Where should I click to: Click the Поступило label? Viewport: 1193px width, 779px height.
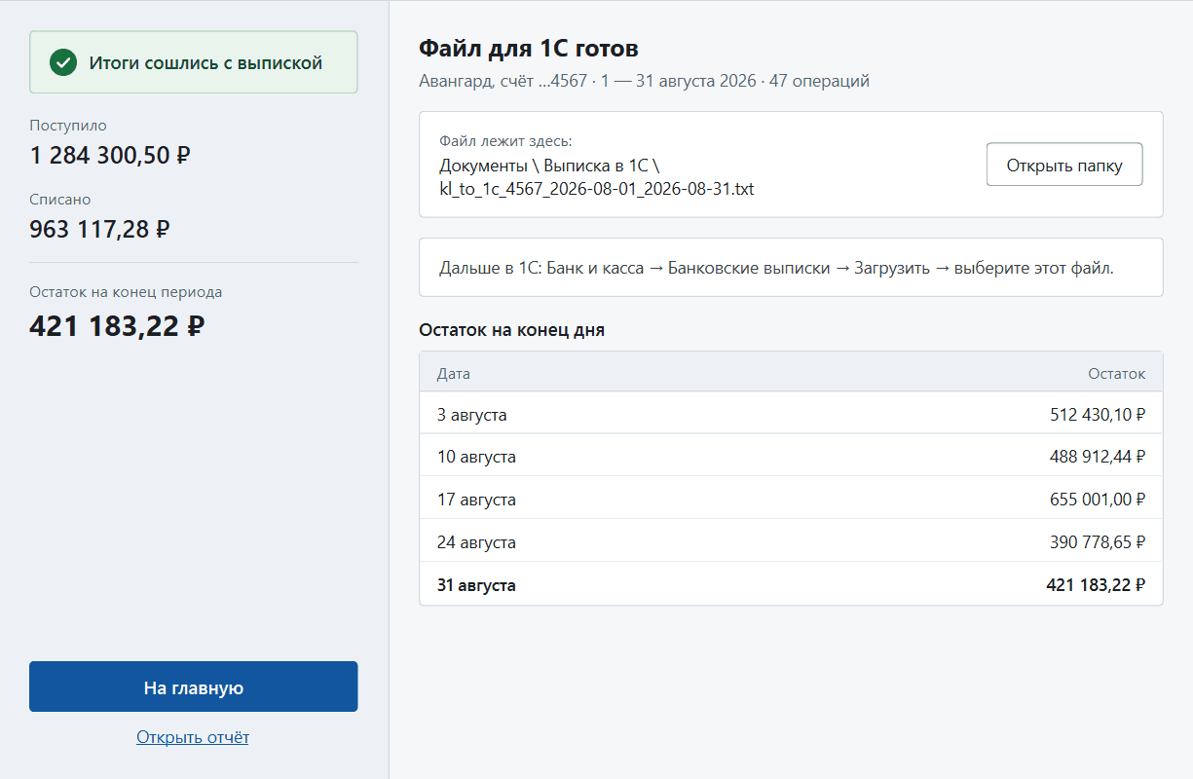pyautogui.click(x=68, y=126)
